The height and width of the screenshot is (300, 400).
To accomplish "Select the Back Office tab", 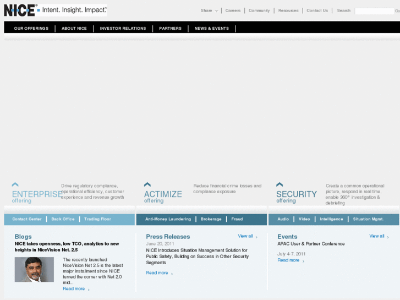I will click(x=63, y=219).
